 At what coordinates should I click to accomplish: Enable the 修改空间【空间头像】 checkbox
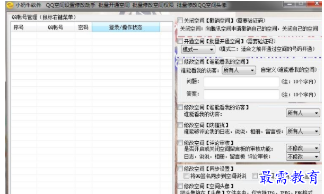pyautogui.click(x=180, y=186)
